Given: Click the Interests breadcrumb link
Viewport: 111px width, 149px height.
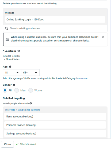Looking at the screenshot, I should click(x=10, y=110).
